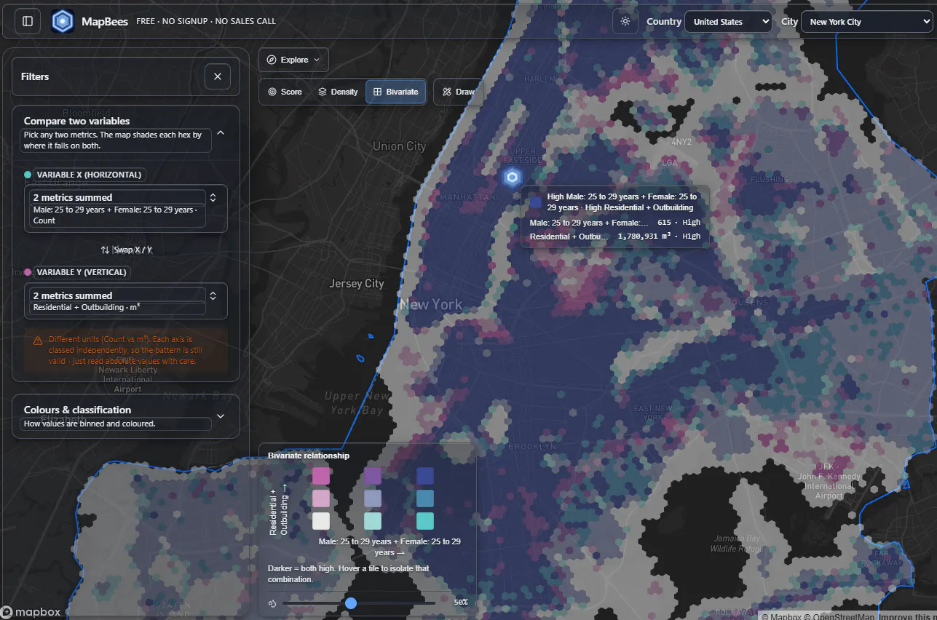937x620 pixels.
Task: Switch to the Density map mode
Action: 338,92
